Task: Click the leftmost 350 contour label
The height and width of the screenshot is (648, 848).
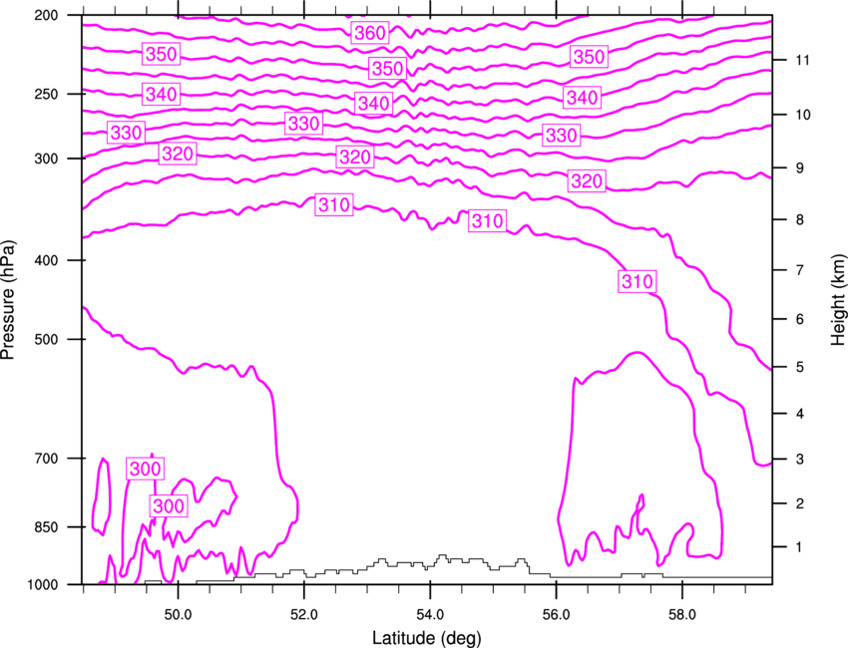Action: click(162, 54)
